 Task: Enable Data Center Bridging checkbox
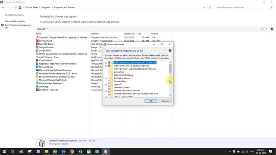(x=109, y=75)
